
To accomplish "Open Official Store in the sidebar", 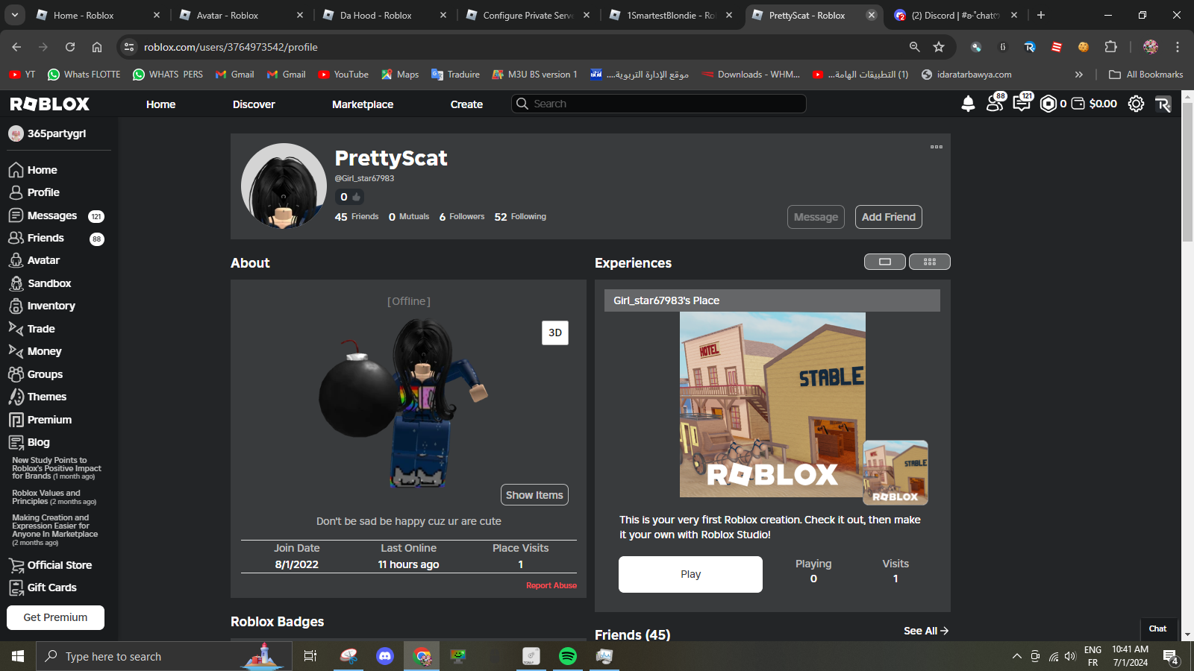I will pyautogui.click(x=50, y=565).
